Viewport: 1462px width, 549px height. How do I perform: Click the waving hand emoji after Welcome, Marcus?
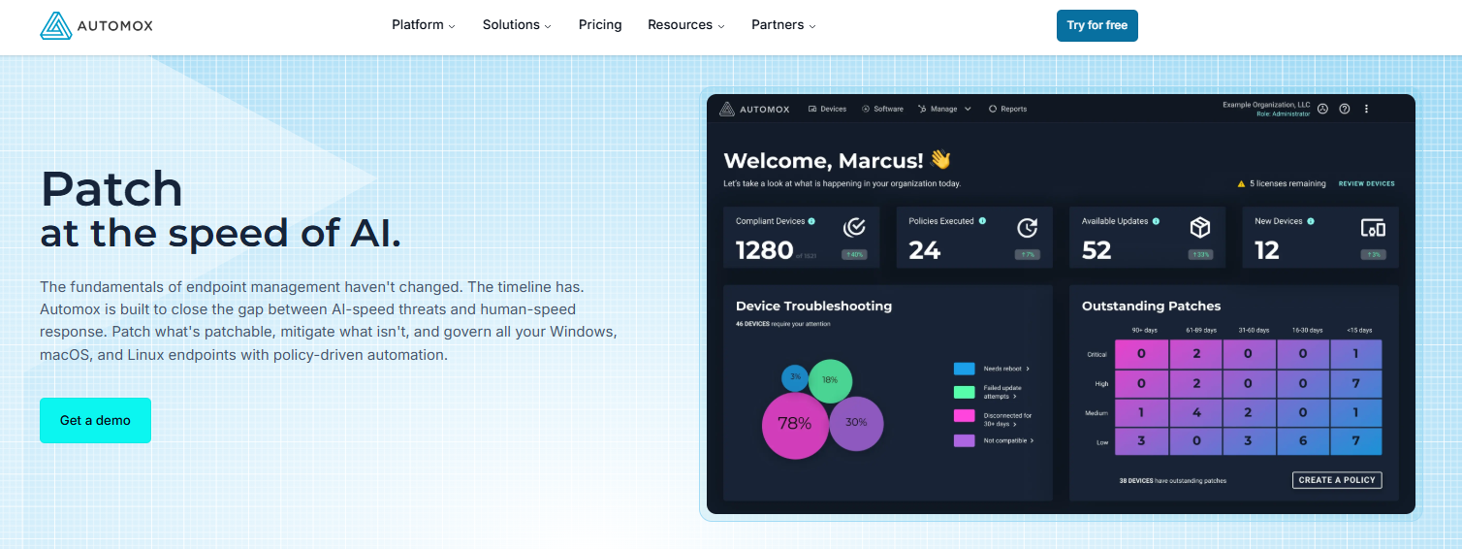940,160
